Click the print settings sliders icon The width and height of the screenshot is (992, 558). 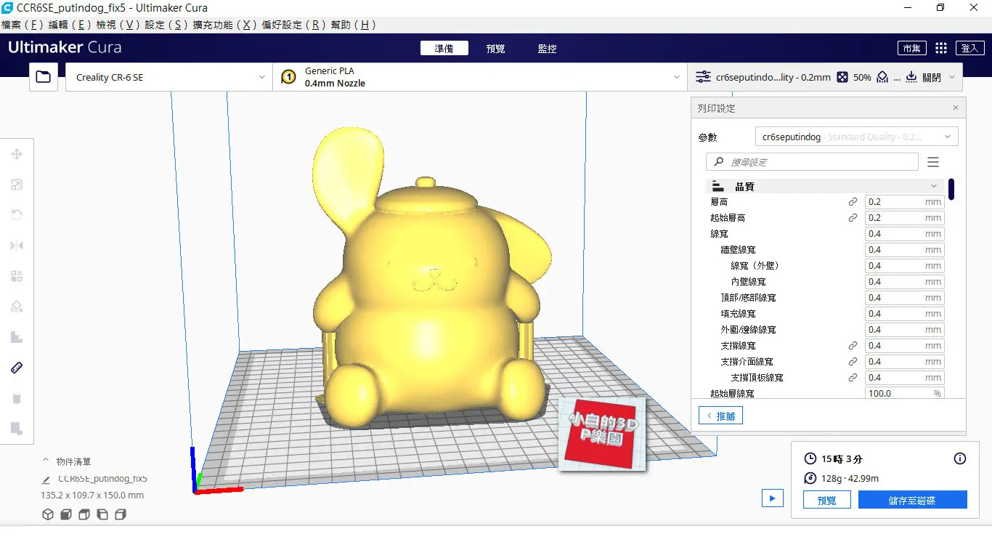(x=703, y=77)
